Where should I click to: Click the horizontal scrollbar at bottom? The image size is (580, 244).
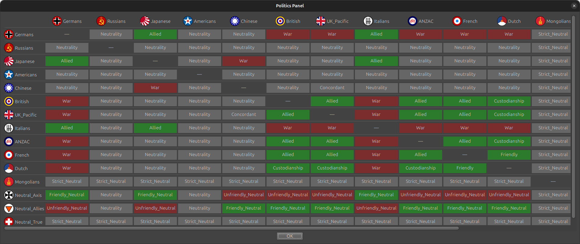click(x=232, y=228)
